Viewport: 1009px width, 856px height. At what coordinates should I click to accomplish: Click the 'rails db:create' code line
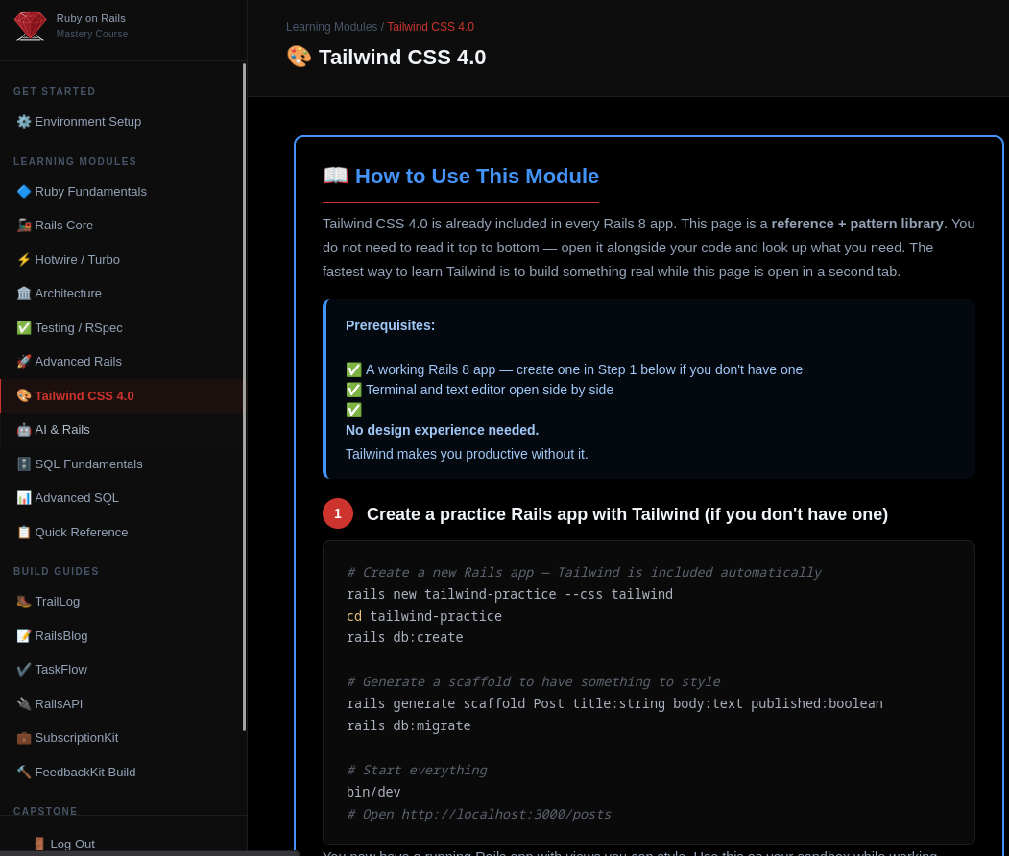(x=405, y=637)
